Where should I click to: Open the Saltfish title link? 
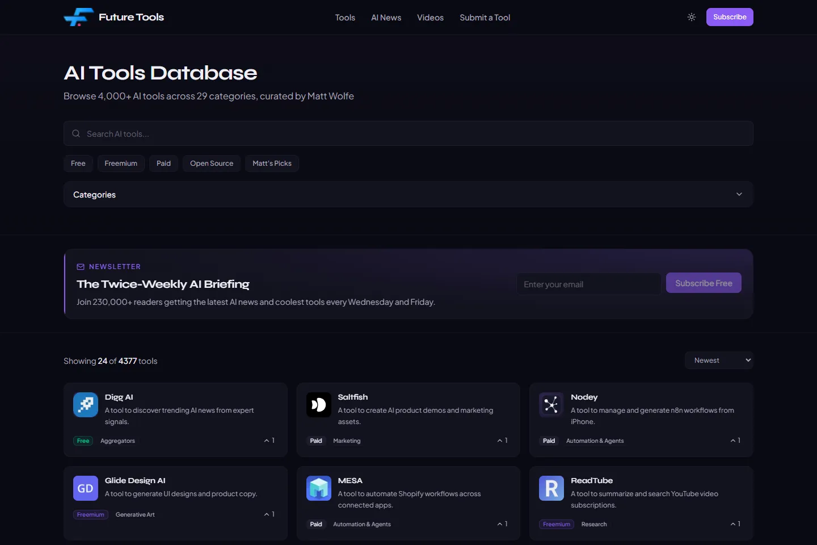pos(353,397)
